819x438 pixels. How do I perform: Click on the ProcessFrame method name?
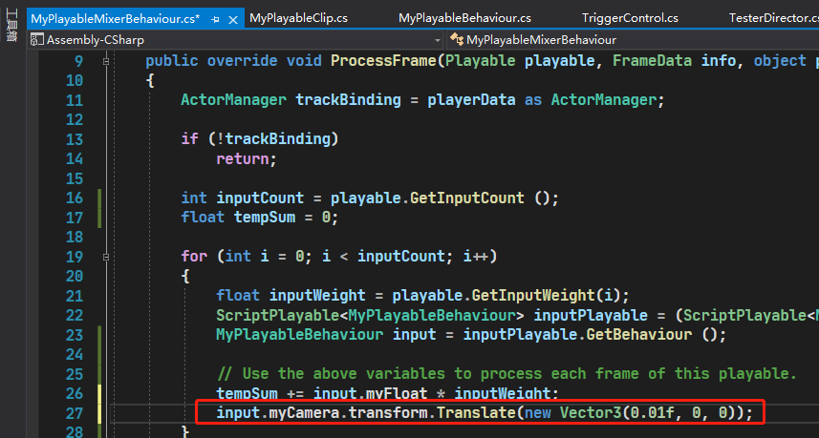[383, 61]
